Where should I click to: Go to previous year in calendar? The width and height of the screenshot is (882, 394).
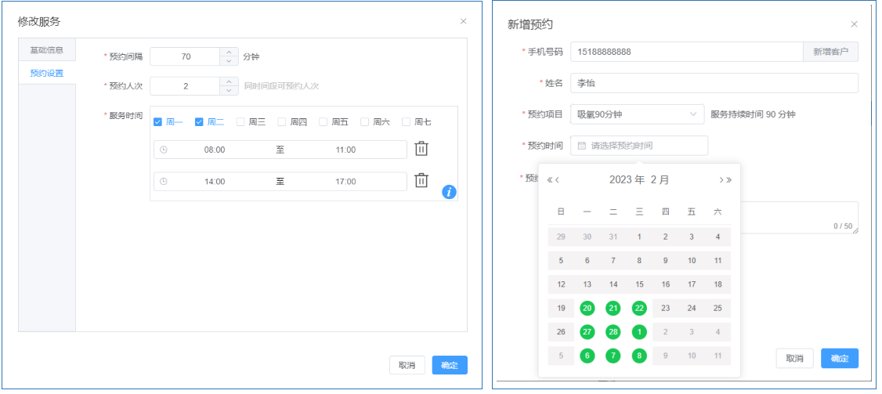(550, 180)
